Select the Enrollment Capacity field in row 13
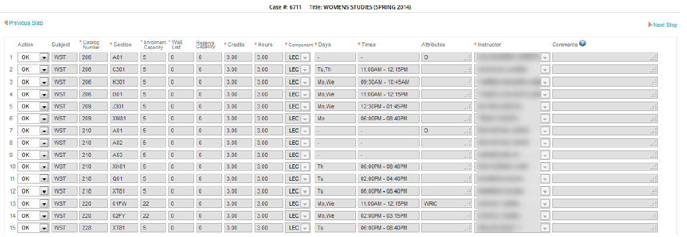687x237 pixels. 153,204
